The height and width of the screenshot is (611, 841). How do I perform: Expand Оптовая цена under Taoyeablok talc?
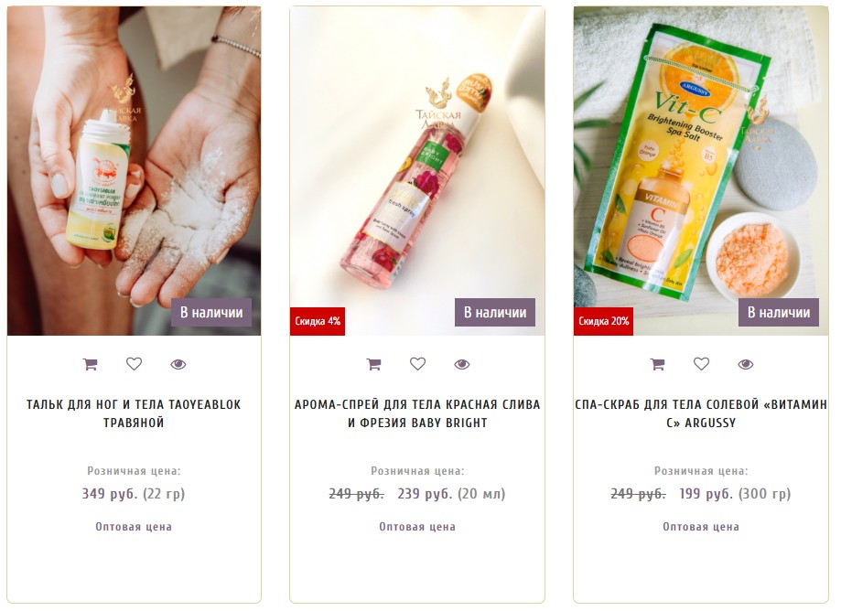coord(134,527)
